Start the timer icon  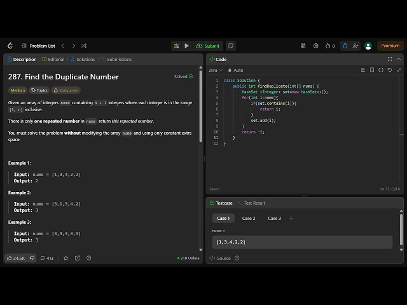pyautogui.click(x=345, y=46)
